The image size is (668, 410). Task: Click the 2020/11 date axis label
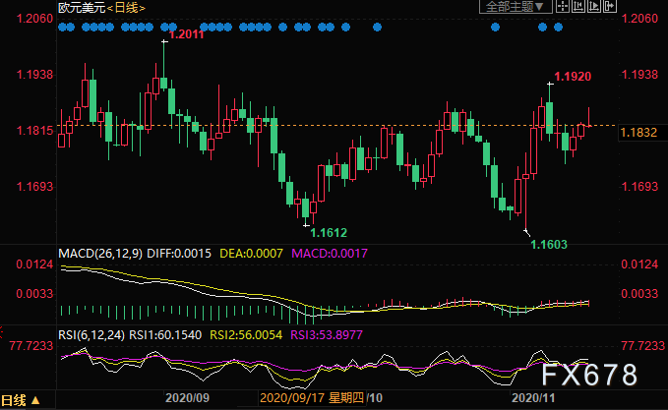click(x=533, y=398)
